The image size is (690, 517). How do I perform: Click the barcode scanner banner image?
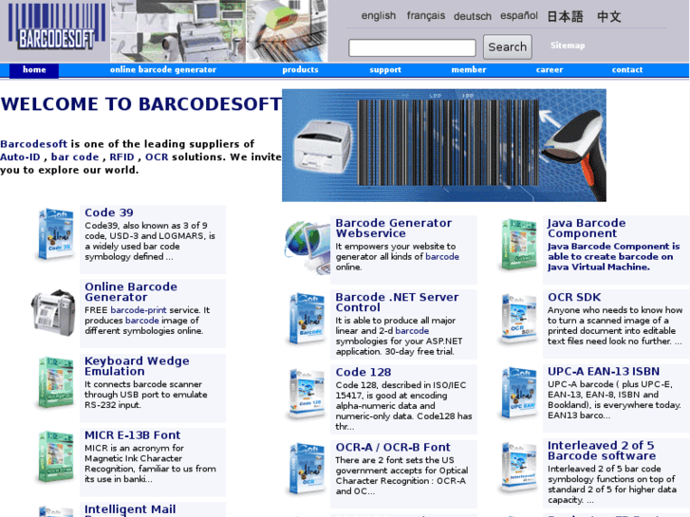[444, 145]
